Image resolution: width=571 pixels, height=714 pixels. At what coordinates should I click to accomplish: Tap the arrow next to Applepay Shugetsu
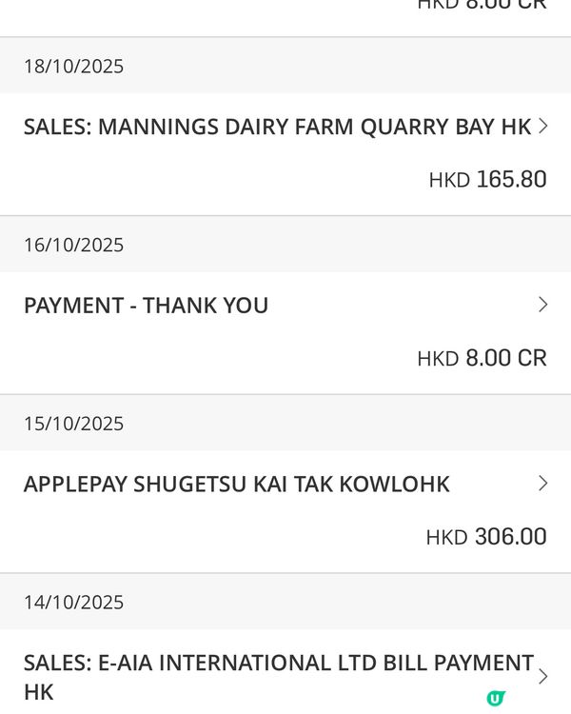542,484
